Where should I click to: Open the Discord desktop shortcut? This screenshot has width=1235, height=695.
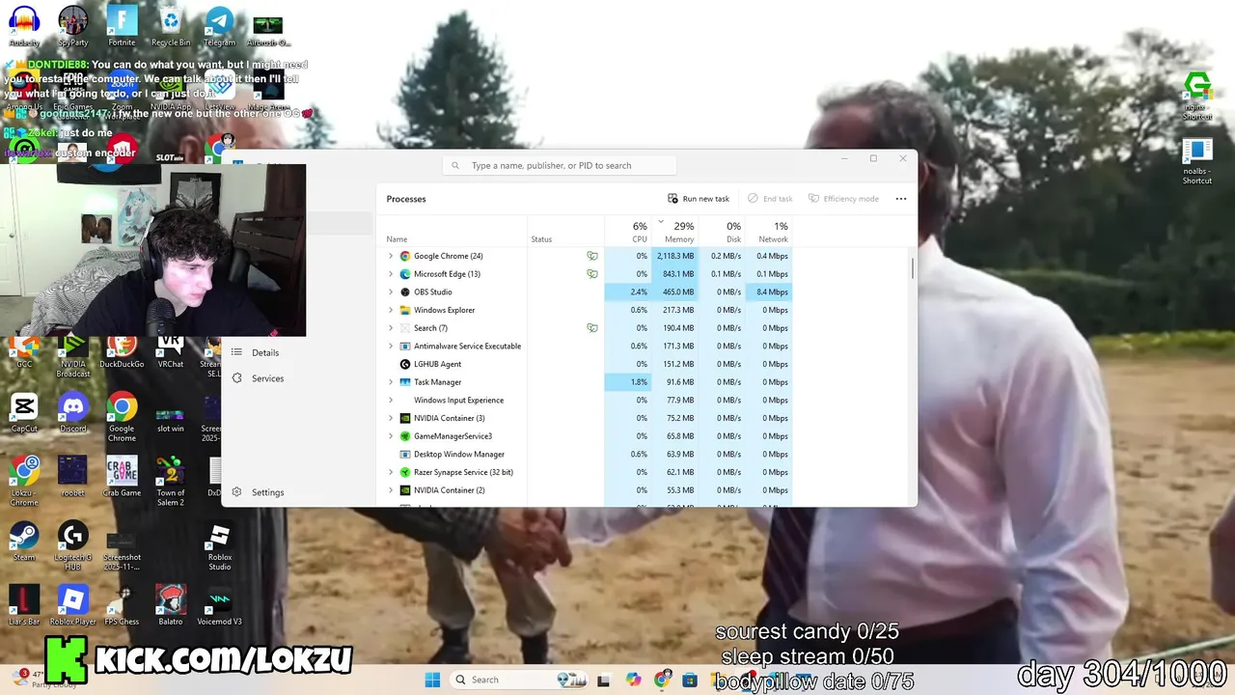(72, 413)
